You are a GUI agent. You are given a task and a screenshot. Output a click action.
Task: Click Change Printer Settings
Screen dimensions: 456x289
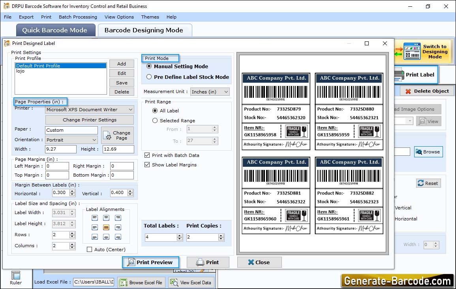(90, 120)
